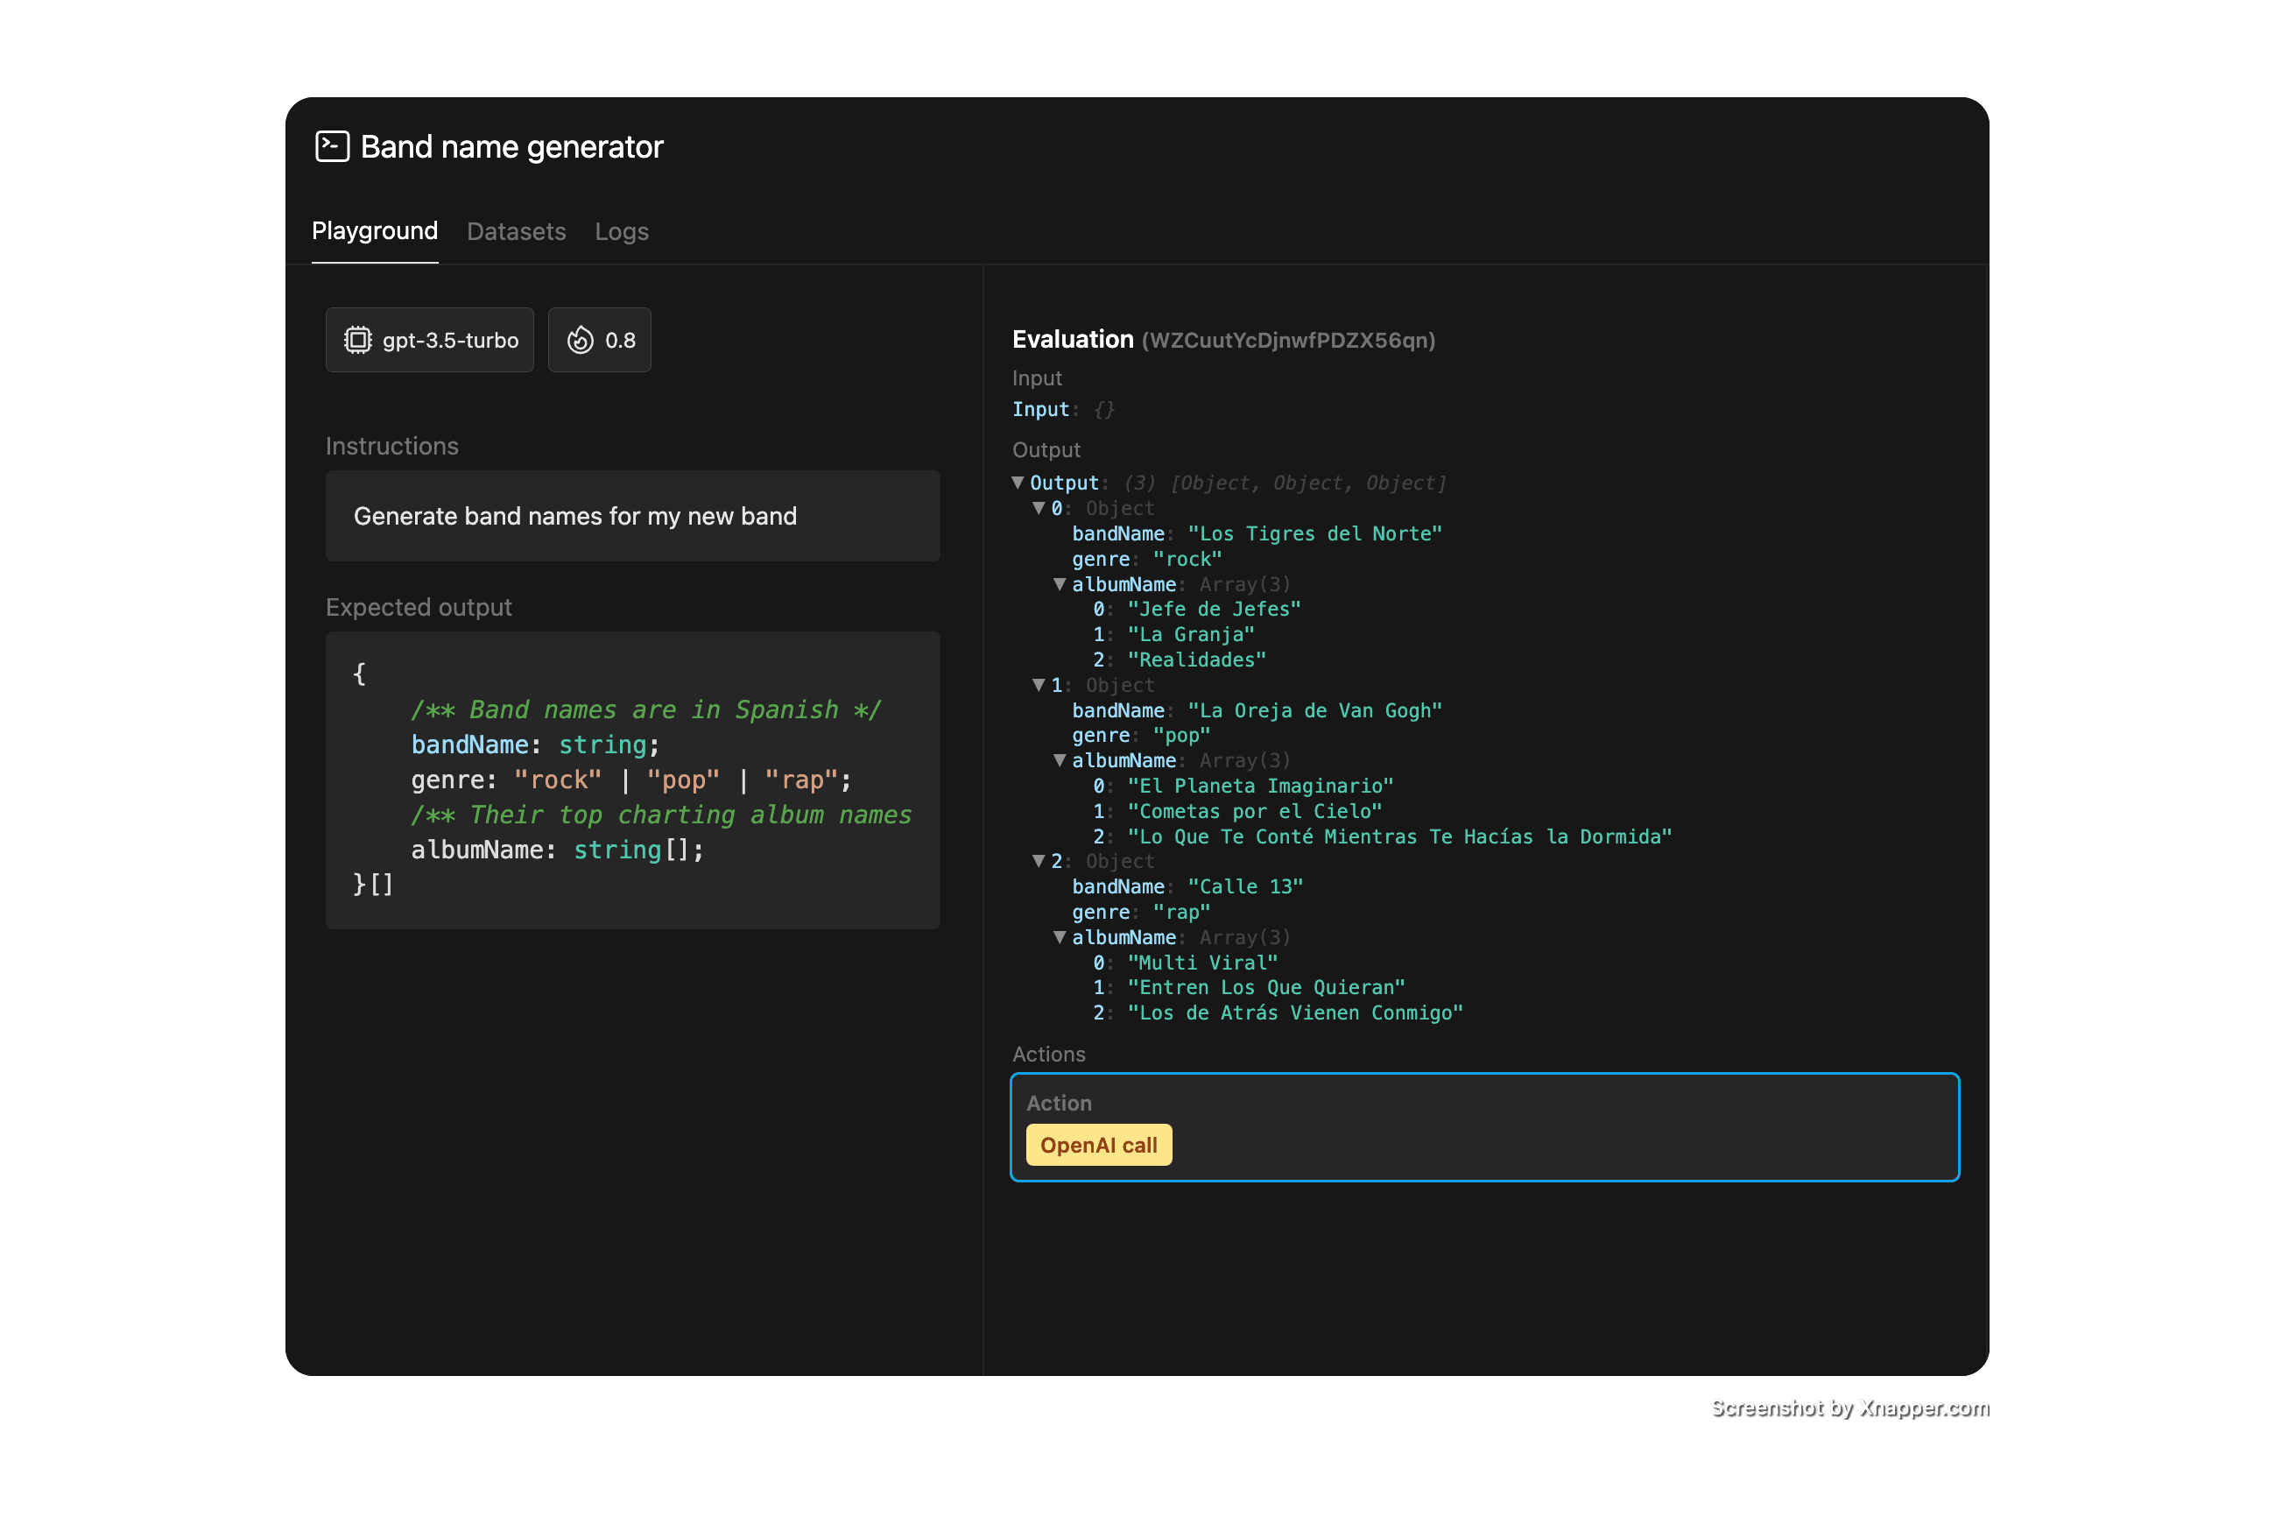Open the gpt-3.5-turbo model selector
Screen dimensions: 2275x1517
(429, 340)
